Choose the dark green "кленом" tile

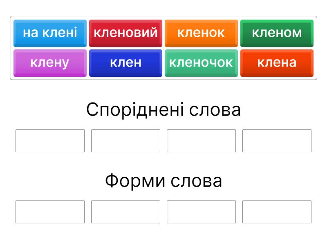pos(277,33)
